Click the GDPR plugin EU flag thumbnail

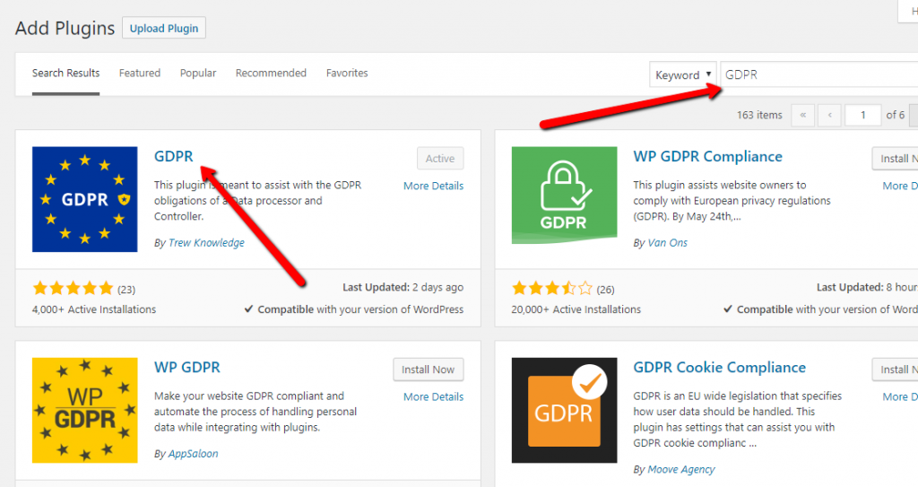85,199
